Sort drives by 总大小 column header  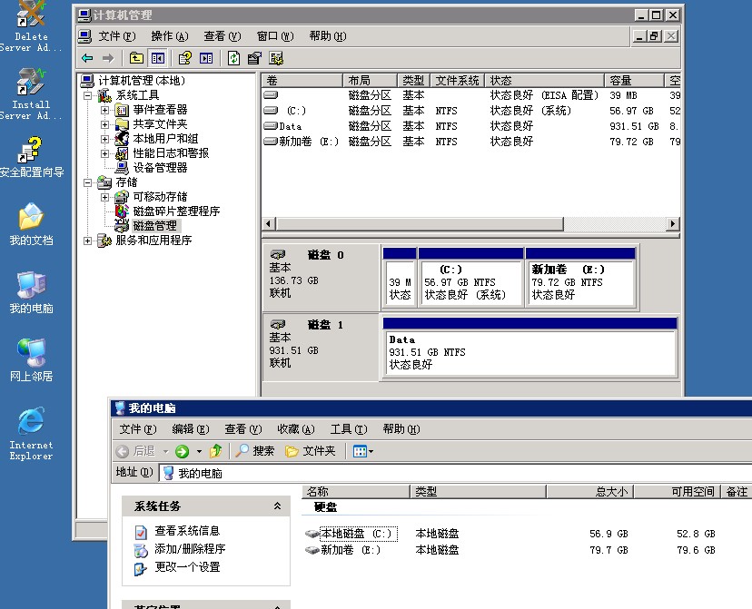pos(590,492)
